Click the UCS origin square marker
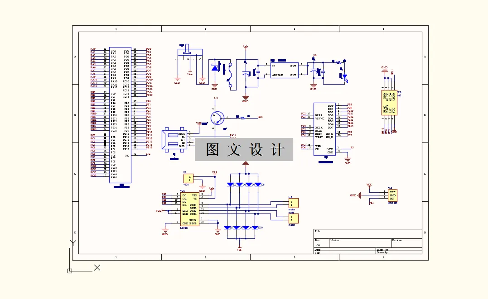 coord(70,271)
